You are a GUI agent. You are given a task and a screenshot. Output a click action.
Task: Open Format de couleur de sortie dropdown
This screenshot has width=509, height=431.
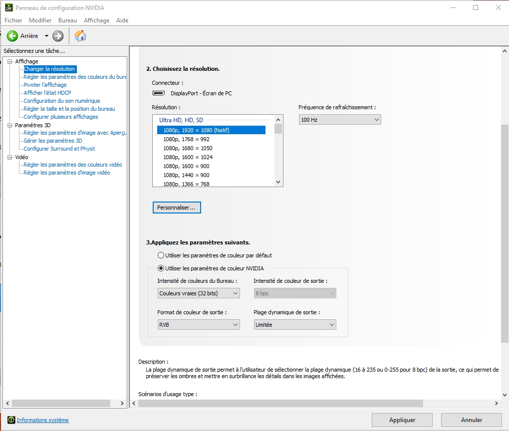click(x=199, y=325)
